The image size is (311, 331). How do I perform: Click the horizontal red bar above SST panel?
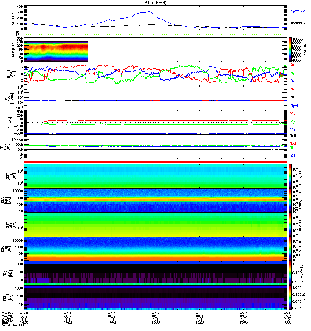[156, 162]
